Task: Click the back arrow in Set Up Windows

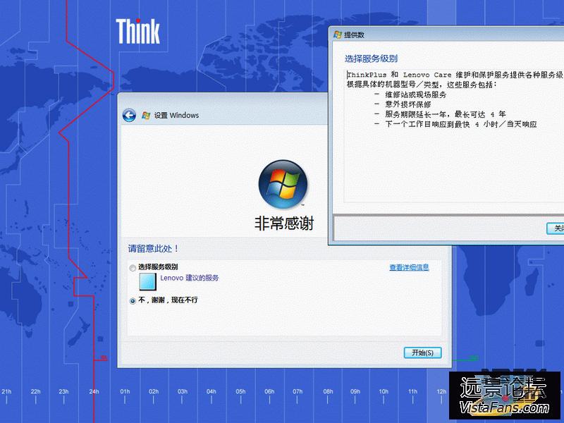Action: (129, 116)
